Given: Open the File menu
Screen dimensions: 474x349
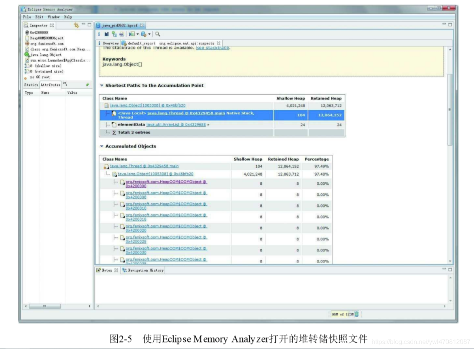Looking at the screenshot, I should pyautogui.click(x=27, y=17).
